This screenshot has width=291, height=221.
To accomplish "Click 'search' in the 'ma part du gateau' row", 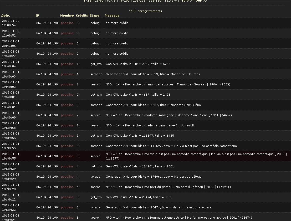I will (95, 187).
